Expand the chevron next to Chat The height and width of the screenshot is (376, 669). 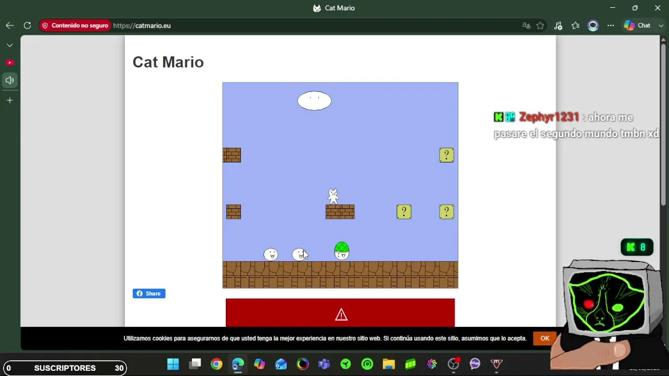pos(661,26)
